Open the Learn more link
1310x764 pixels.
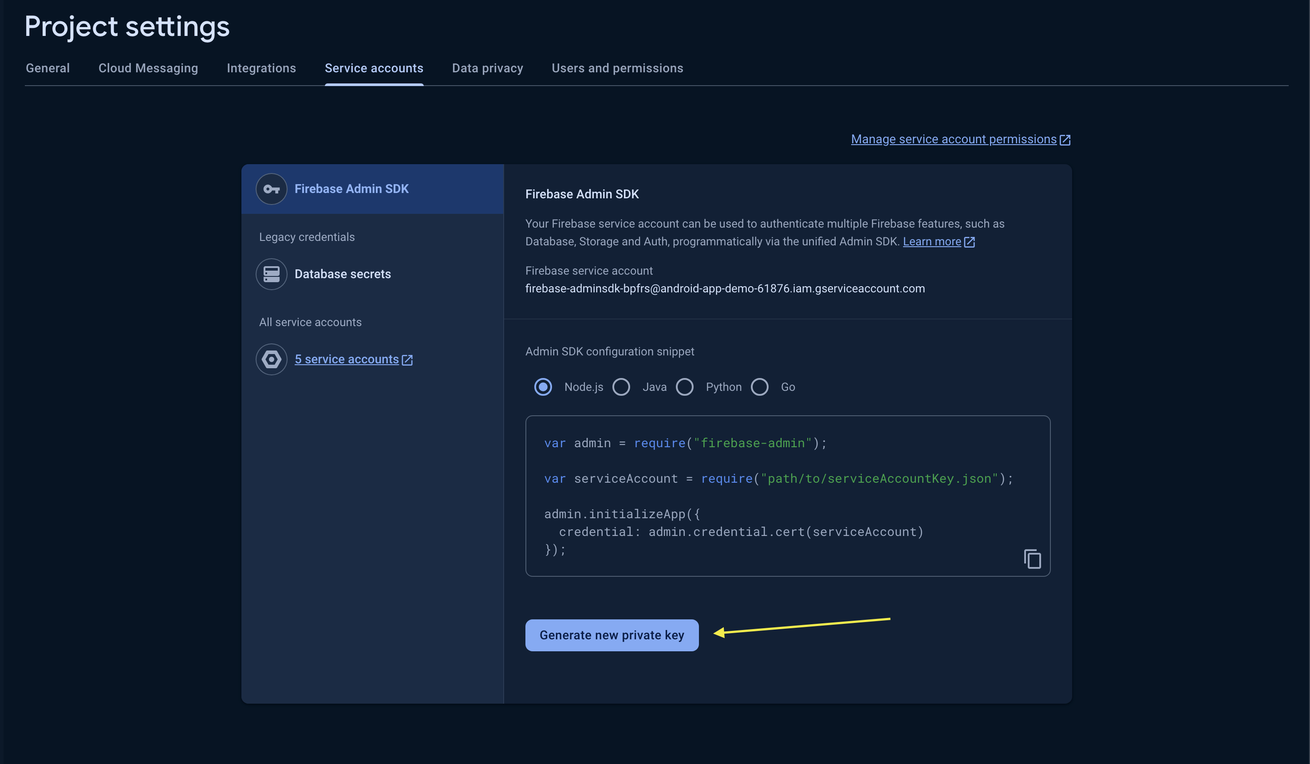[x=932, y=242]
